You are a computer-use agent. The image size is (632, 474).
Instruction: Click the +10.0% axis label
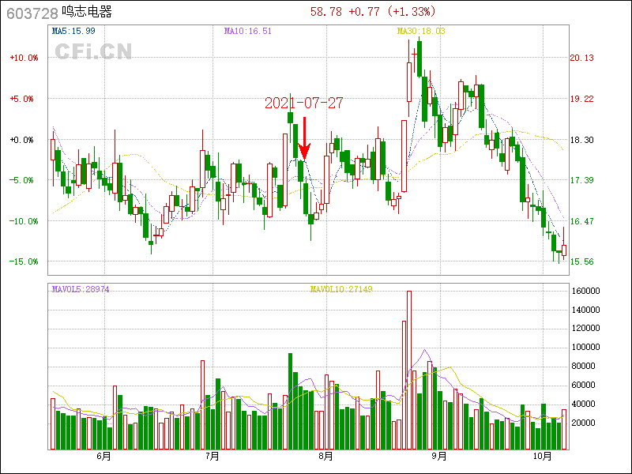[x=24, y=58]
